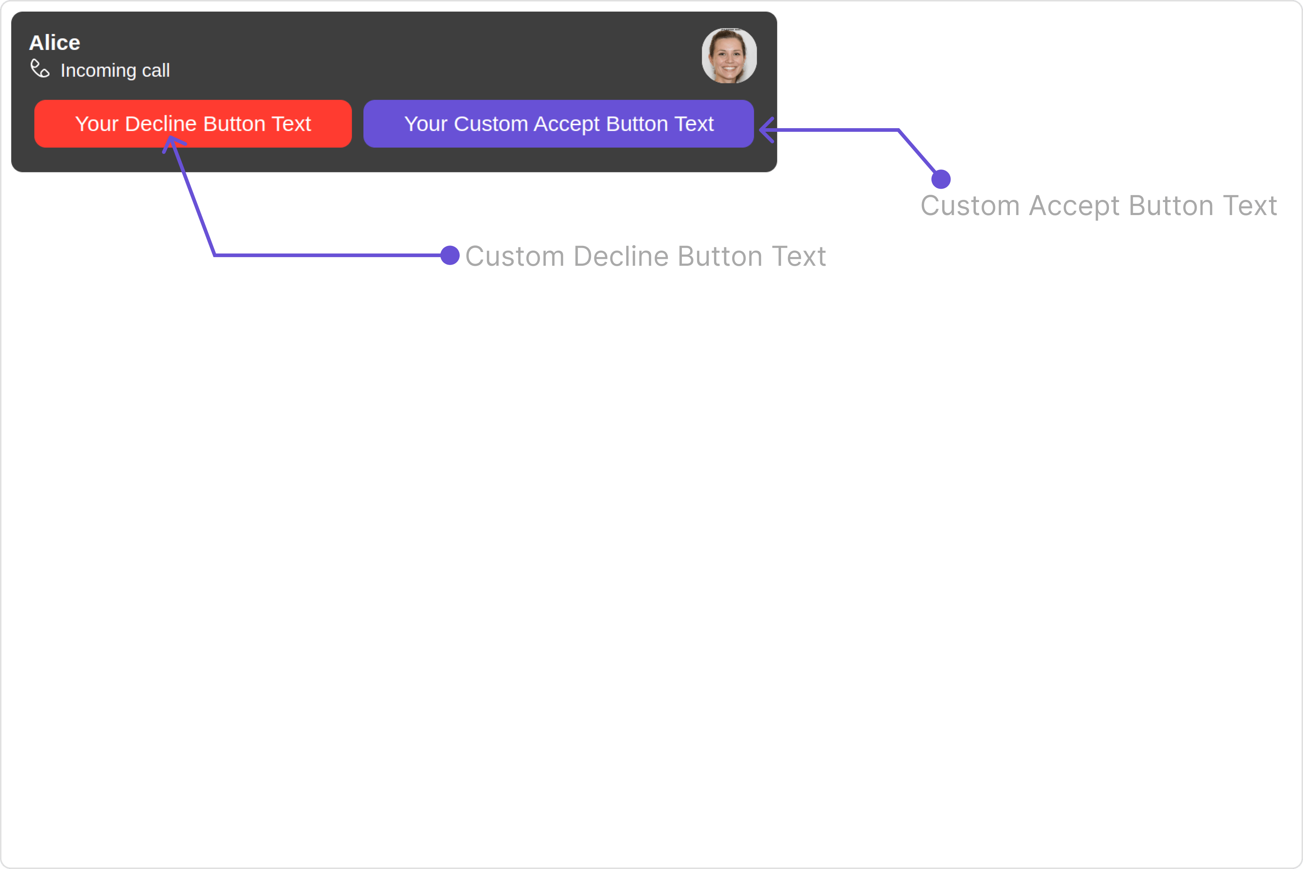Viewport: 1303px width, 869px height.
Task: Click the horizontal line of the accept annotation
Action: point(831,130)
